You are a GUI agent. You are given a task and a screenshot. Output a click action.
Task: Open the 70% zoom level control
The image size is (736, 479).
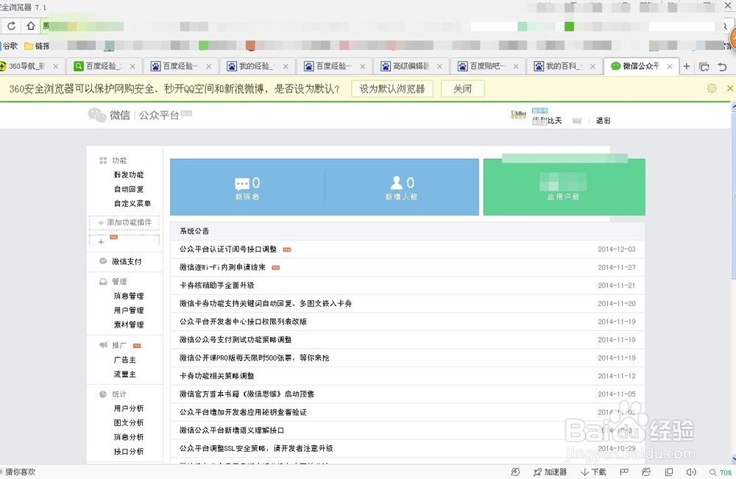(721, 472)
